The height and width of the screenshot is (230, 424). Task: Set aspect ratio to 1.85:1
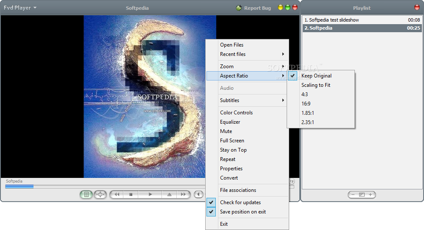tap(321, 113)
